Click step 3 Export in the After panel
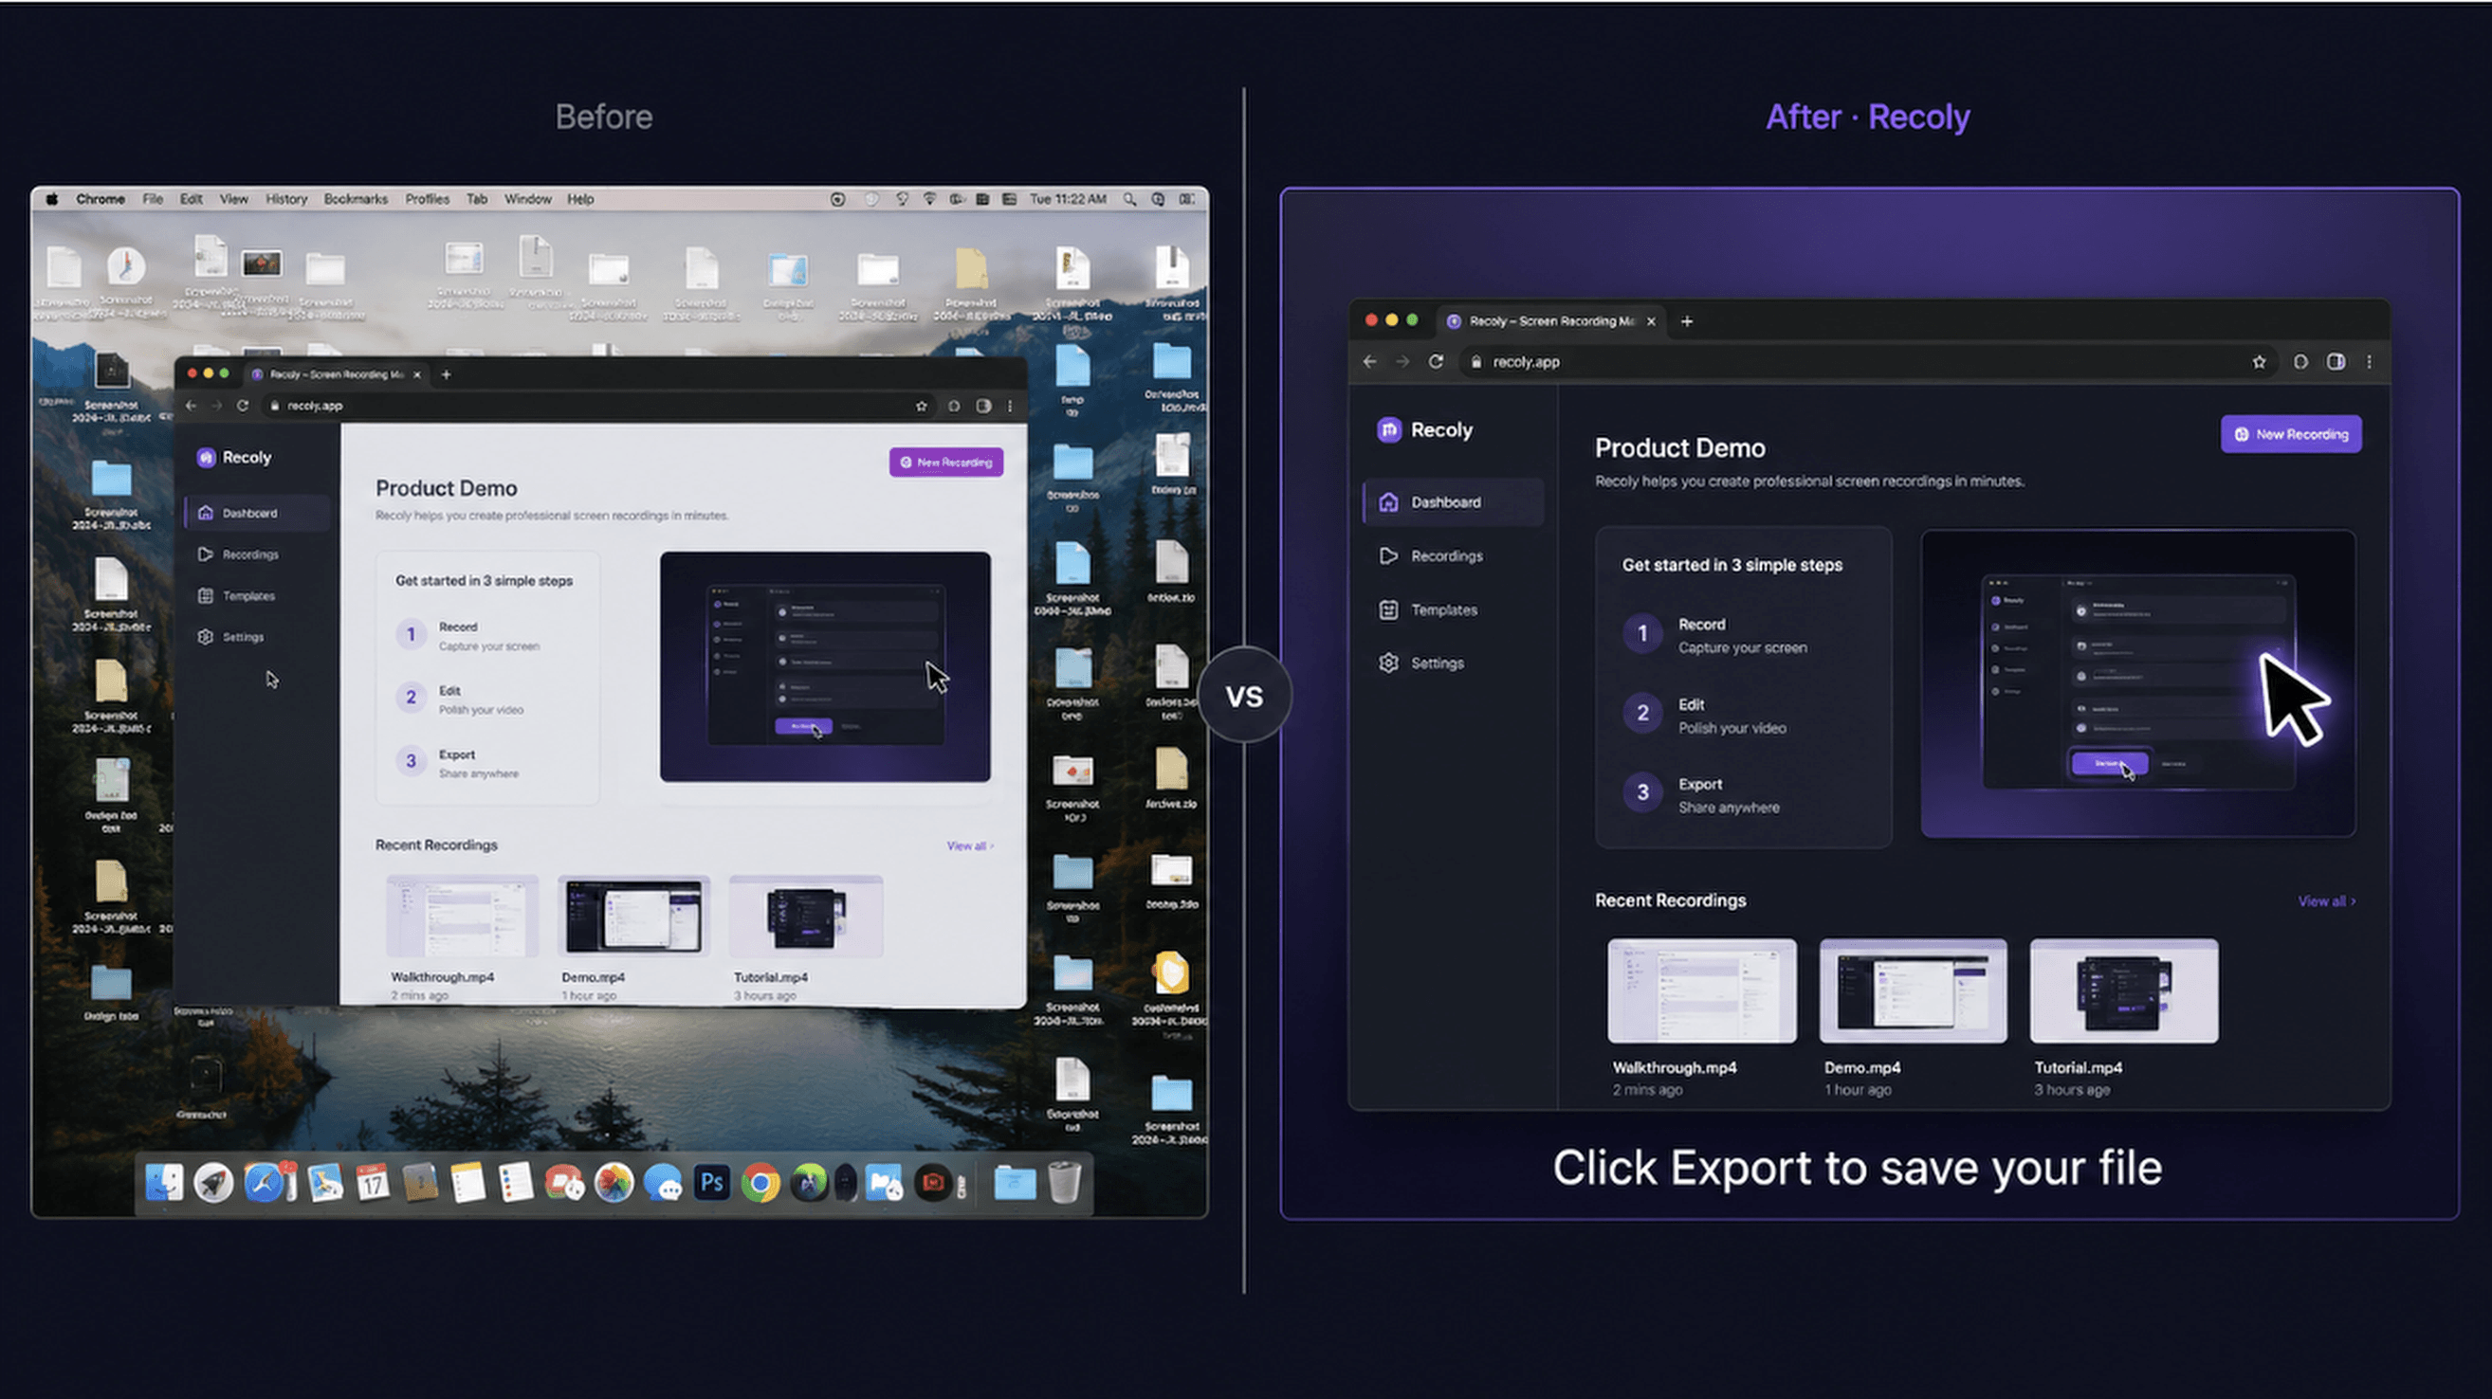Screen dimensions: 2492x1399 pos(1700,794)
